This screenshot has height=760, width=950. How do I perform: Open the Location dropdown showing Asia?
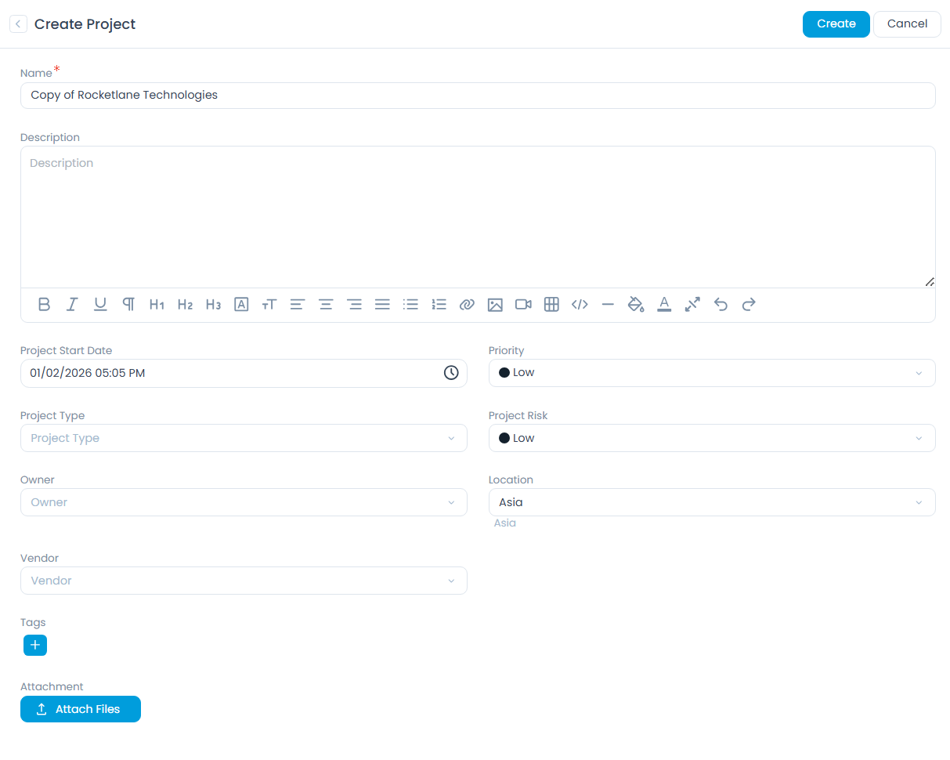tap(711, 502)
